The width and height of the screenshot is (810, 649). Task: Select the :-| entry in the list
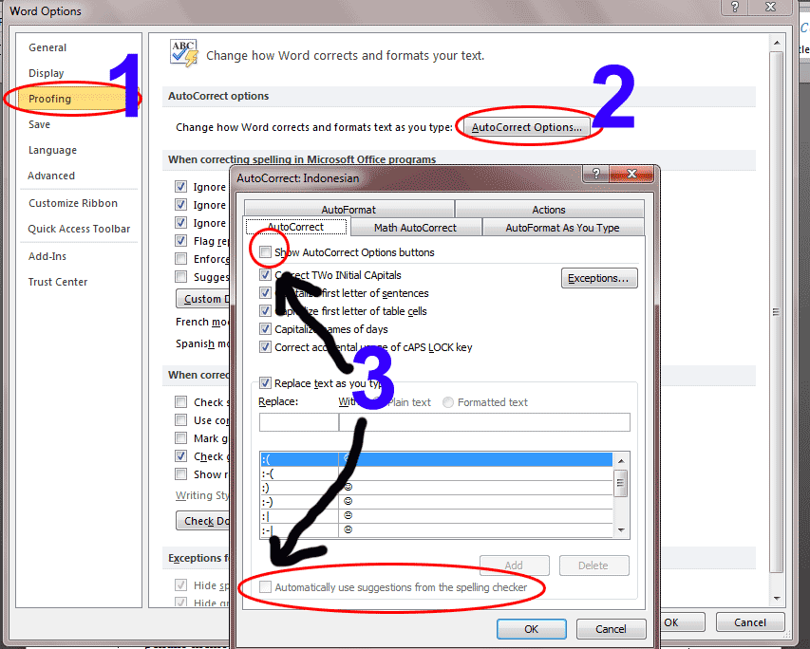click(x=437, y=529)
